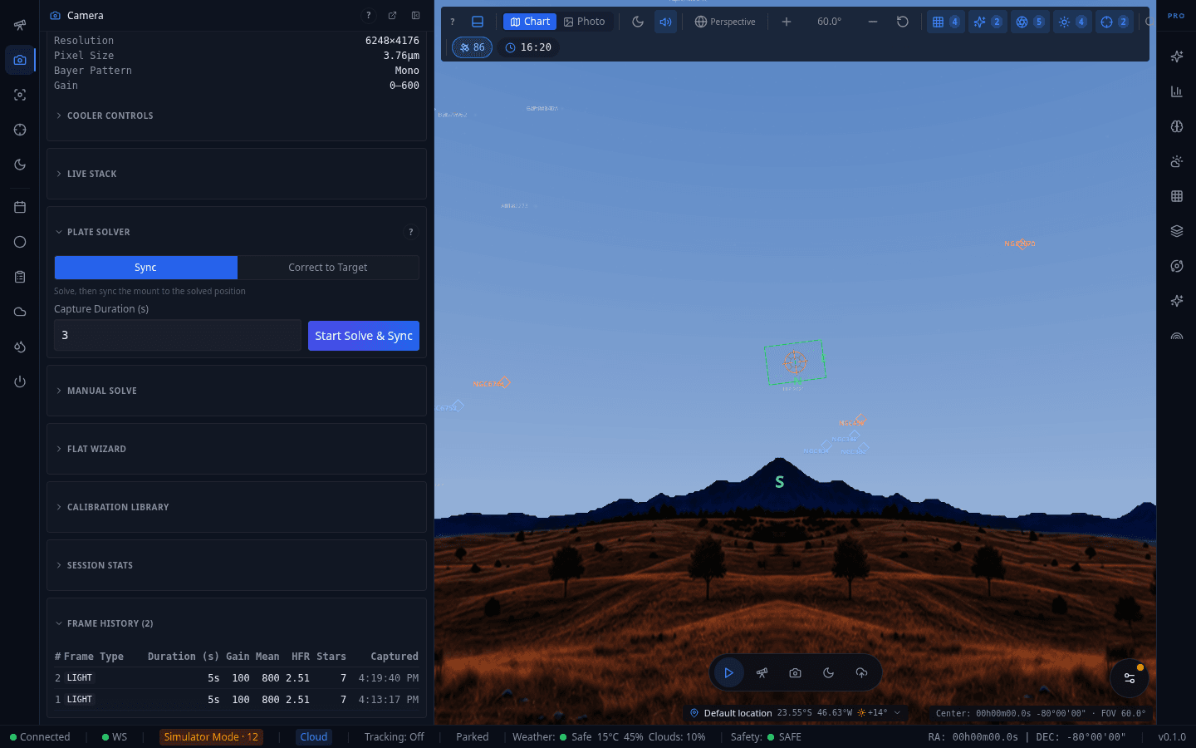Open the calendar scheduler sidebar icon
This screenshot has height=748, width=1196.
[20, 207]
